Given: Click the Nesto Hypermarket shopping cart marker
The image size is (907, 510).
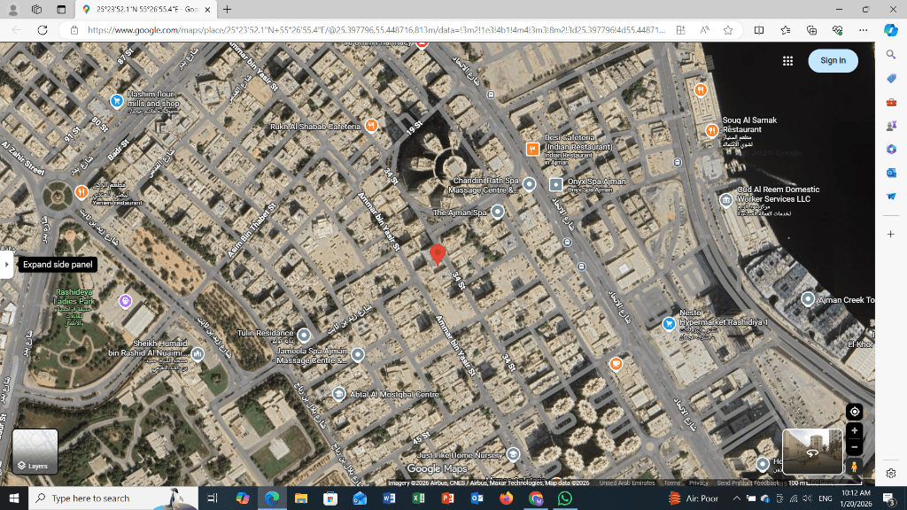Looking at the screenshot, I should click(669, 323).
